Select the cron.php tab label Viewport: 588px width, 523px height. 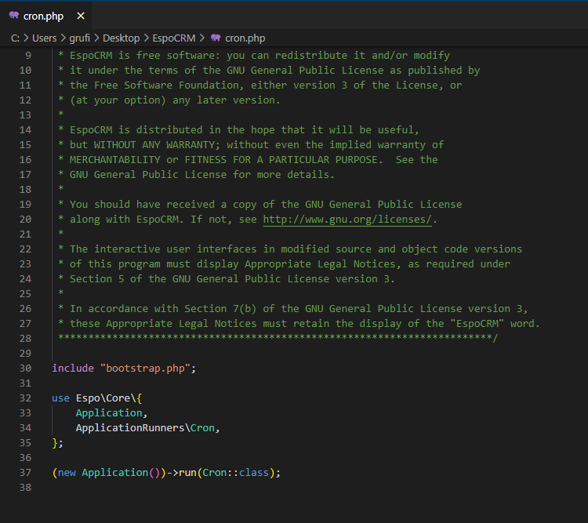tap(44, 16)
